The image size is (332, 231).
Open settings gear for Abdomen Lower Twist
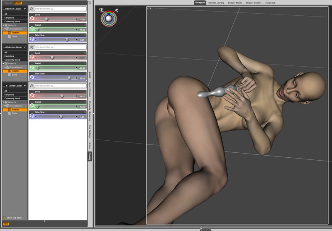coord(85,25)
